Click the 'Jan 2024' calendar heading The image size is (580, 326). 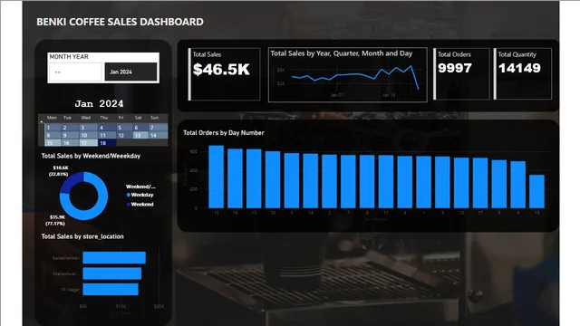[99, 104]
